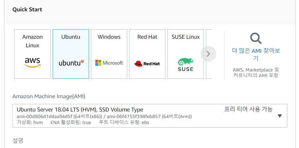Click the 'ENA 활성화됨: true' text
This screenshot has width=299, height=148.
click(x=71, y=122)
